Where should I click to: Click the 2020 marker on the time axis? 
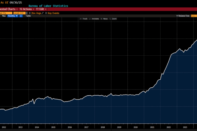[135, 127]
